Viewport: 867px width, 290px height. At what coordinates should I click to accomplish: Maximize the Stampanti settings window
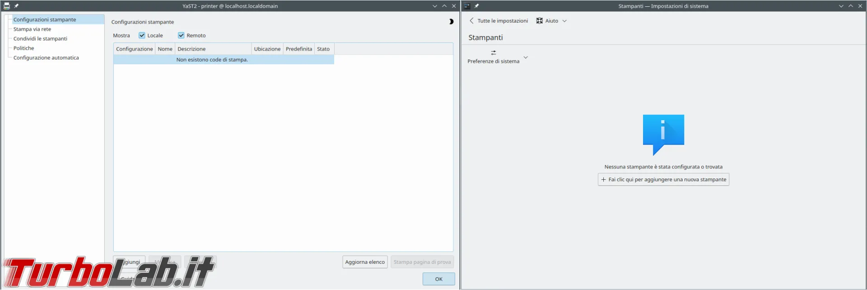coord(851,6)
